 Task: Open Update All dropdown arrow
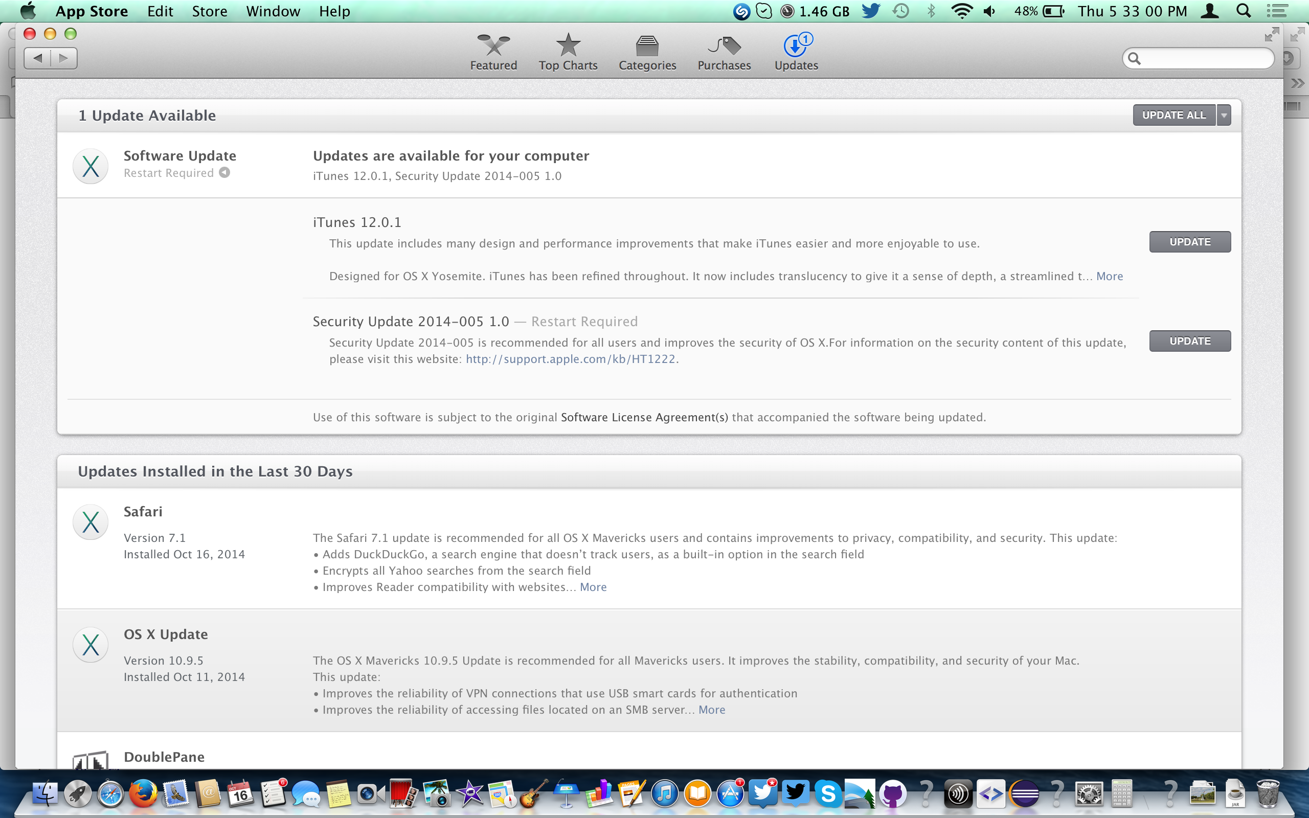pos(1224,115)
